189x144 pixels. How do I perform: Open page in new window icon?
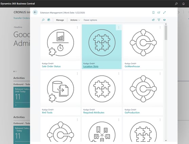pos(159,13)
